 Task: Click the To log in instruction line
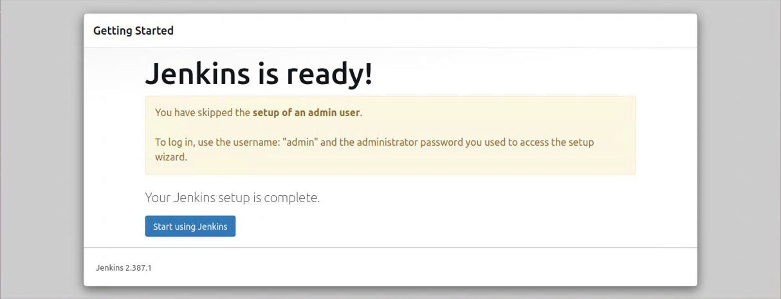[x=373, y=142]
